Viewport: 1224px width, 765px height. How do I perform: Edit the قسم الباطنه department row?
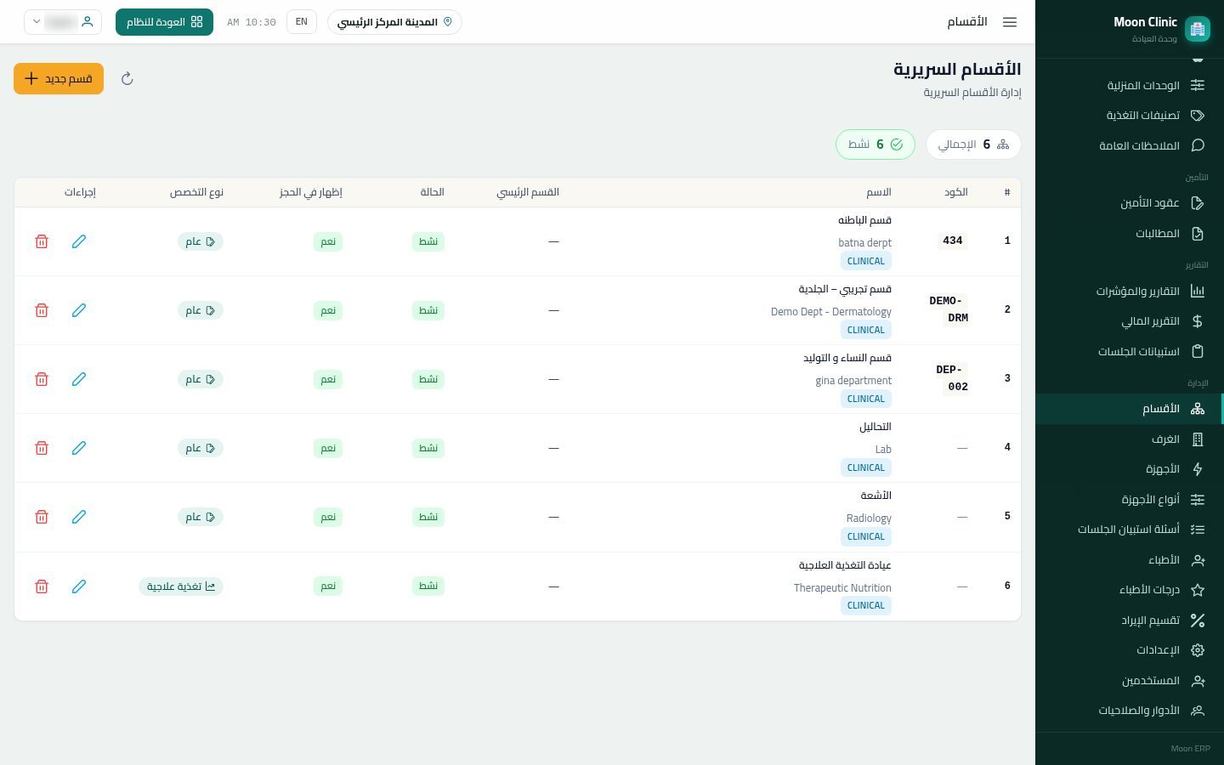pos(79,241)
